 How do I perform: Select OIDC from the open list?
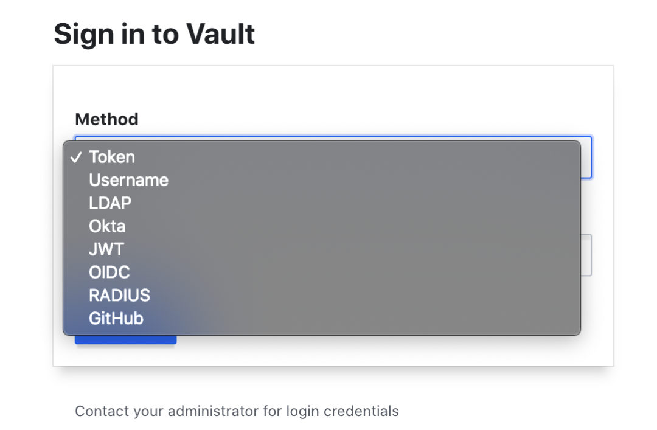[x=321, y=272]
